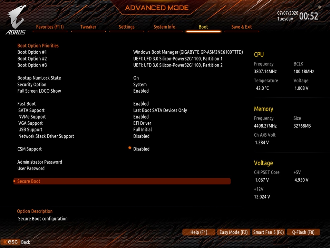Open the Q-Flash utility
Screen dimensions: 330x248
pos(303,232)
